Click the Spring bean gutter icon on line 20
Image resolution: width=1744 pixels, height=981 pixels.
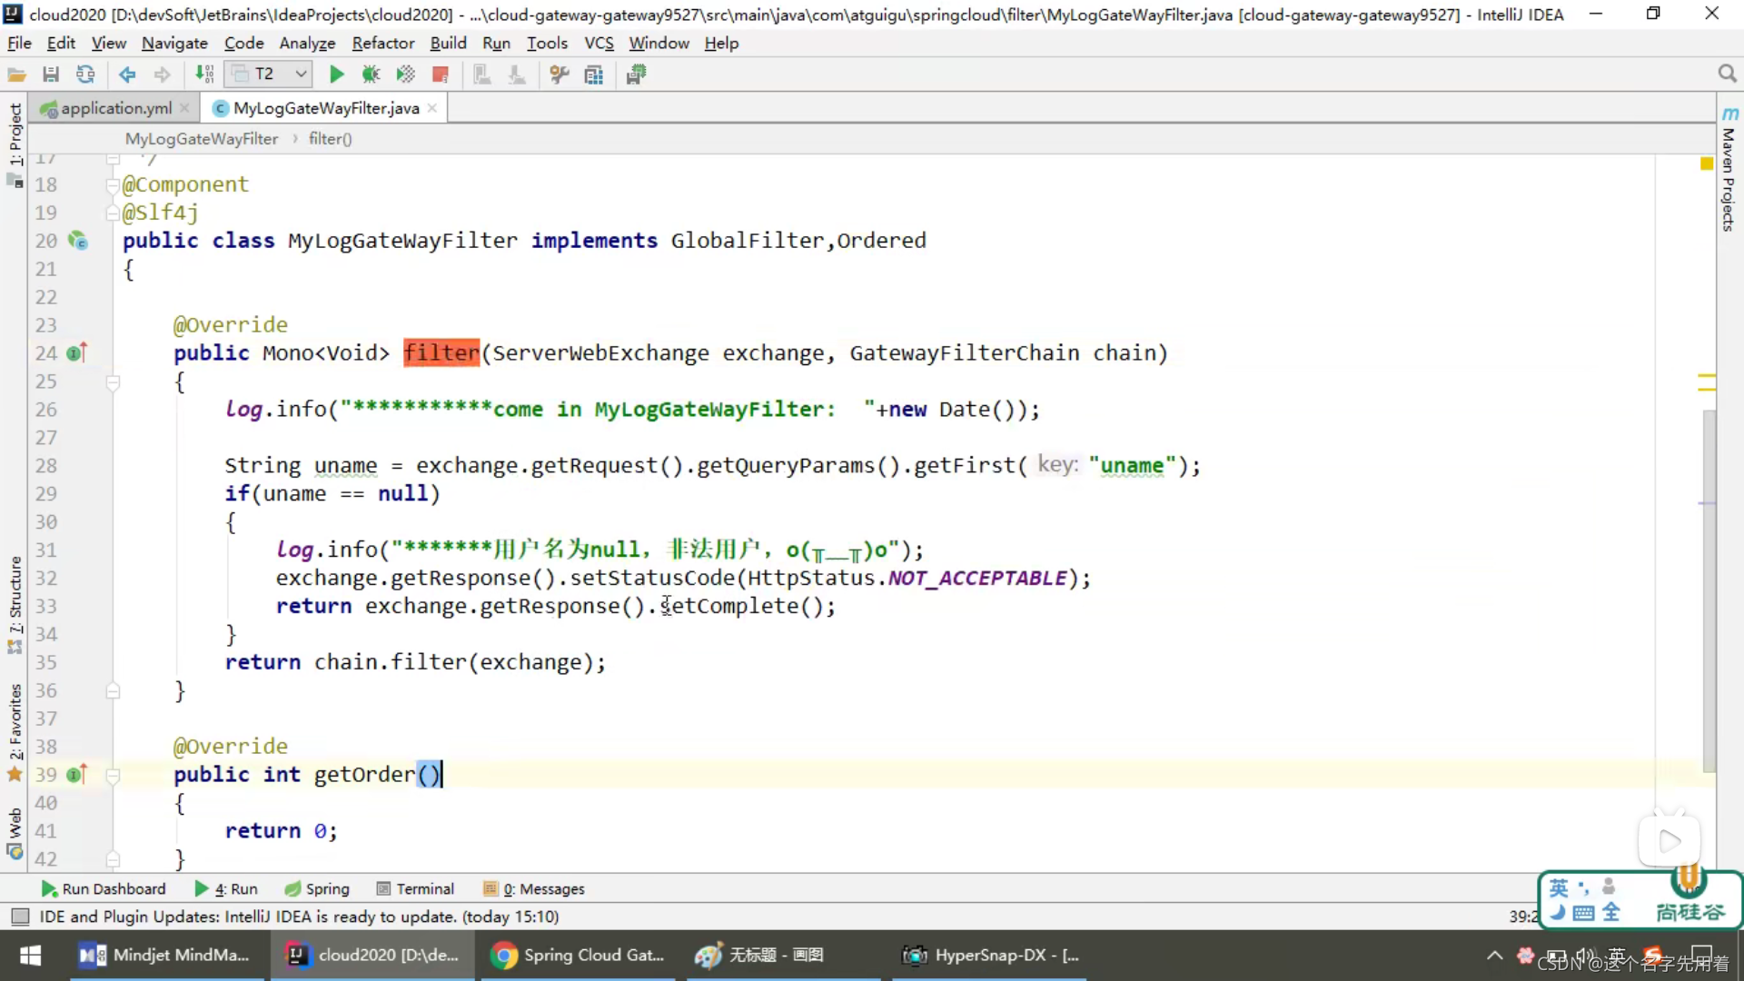78,241
